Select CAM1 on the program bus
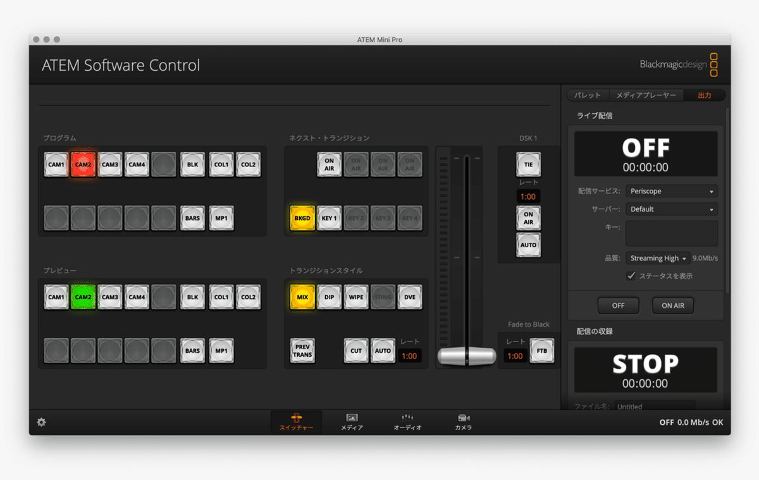The height and width of the screenshot is (480, 759). tap(56, 164)
